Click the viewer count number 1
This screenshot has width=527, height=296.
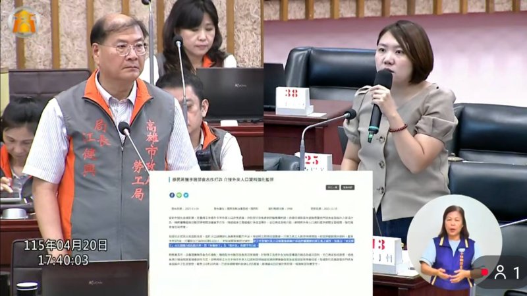coord(516,272)
